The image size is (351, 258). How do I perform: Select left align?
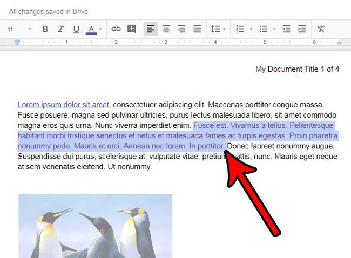point(151,29)
